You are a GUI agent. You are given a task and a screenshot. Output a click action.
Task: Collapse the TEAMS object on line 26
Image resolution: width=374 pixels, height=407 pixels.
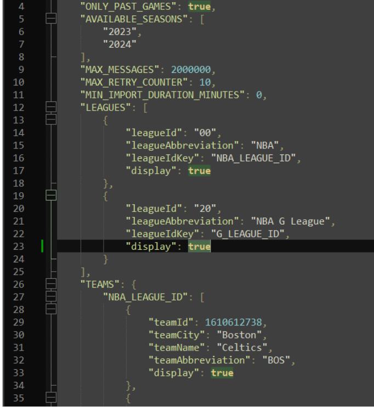pyautogui.click(x=51, y=284)
